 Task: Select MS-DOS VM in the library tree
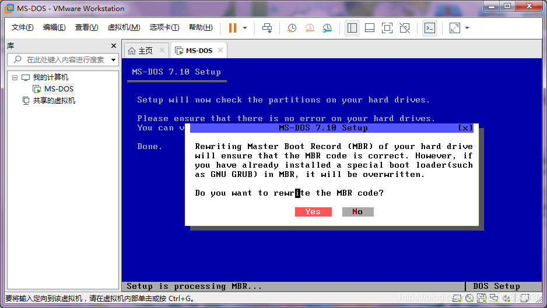click(58, 89)
